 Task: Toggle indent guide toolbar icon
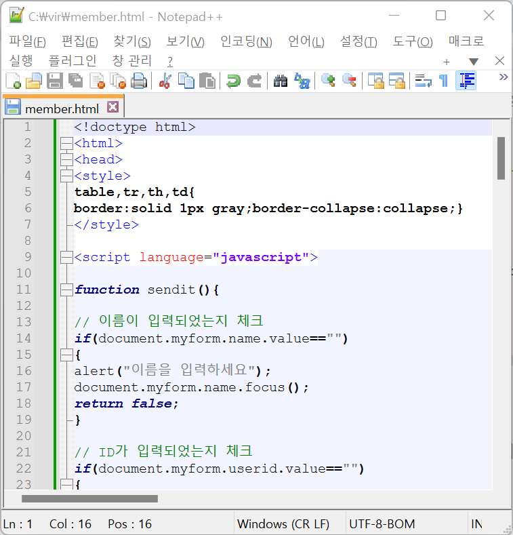coord(466,81)
